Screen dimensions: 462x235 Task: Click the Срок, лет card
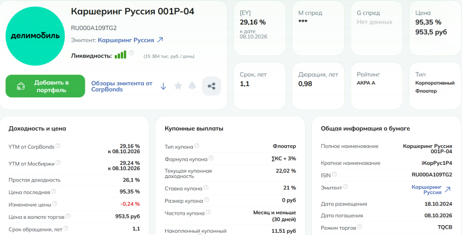click(259, 86)
